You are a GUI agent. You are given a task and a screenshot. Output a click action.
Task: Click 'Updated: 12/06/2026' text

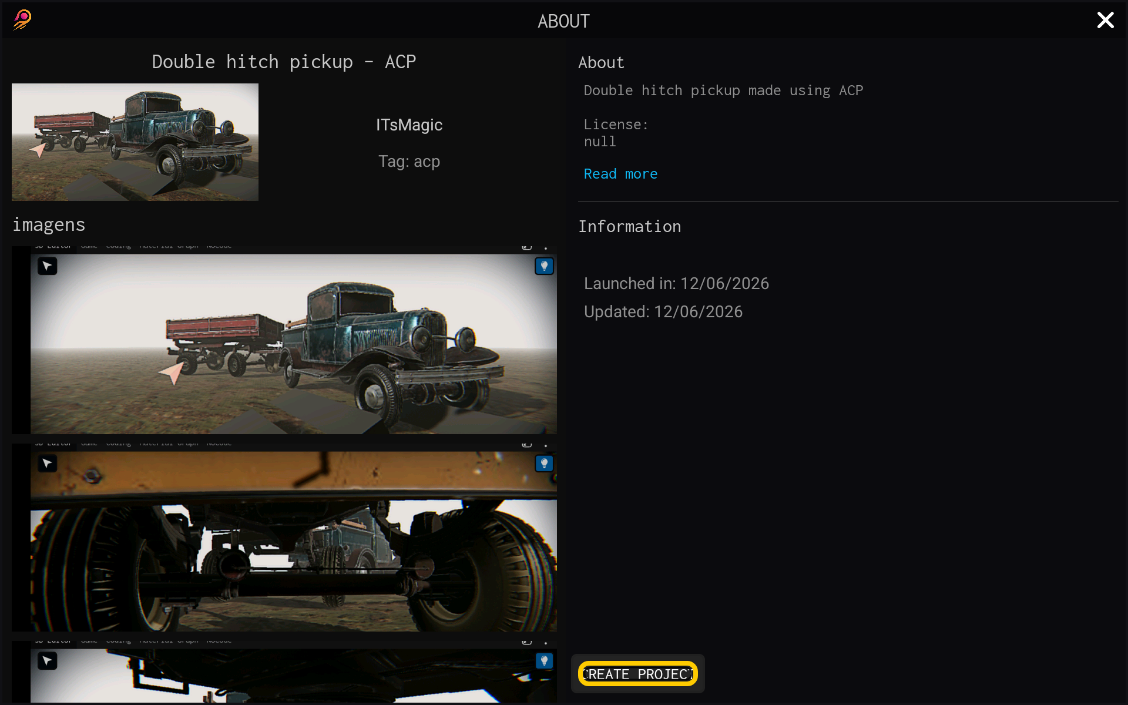tap(663, 312)
